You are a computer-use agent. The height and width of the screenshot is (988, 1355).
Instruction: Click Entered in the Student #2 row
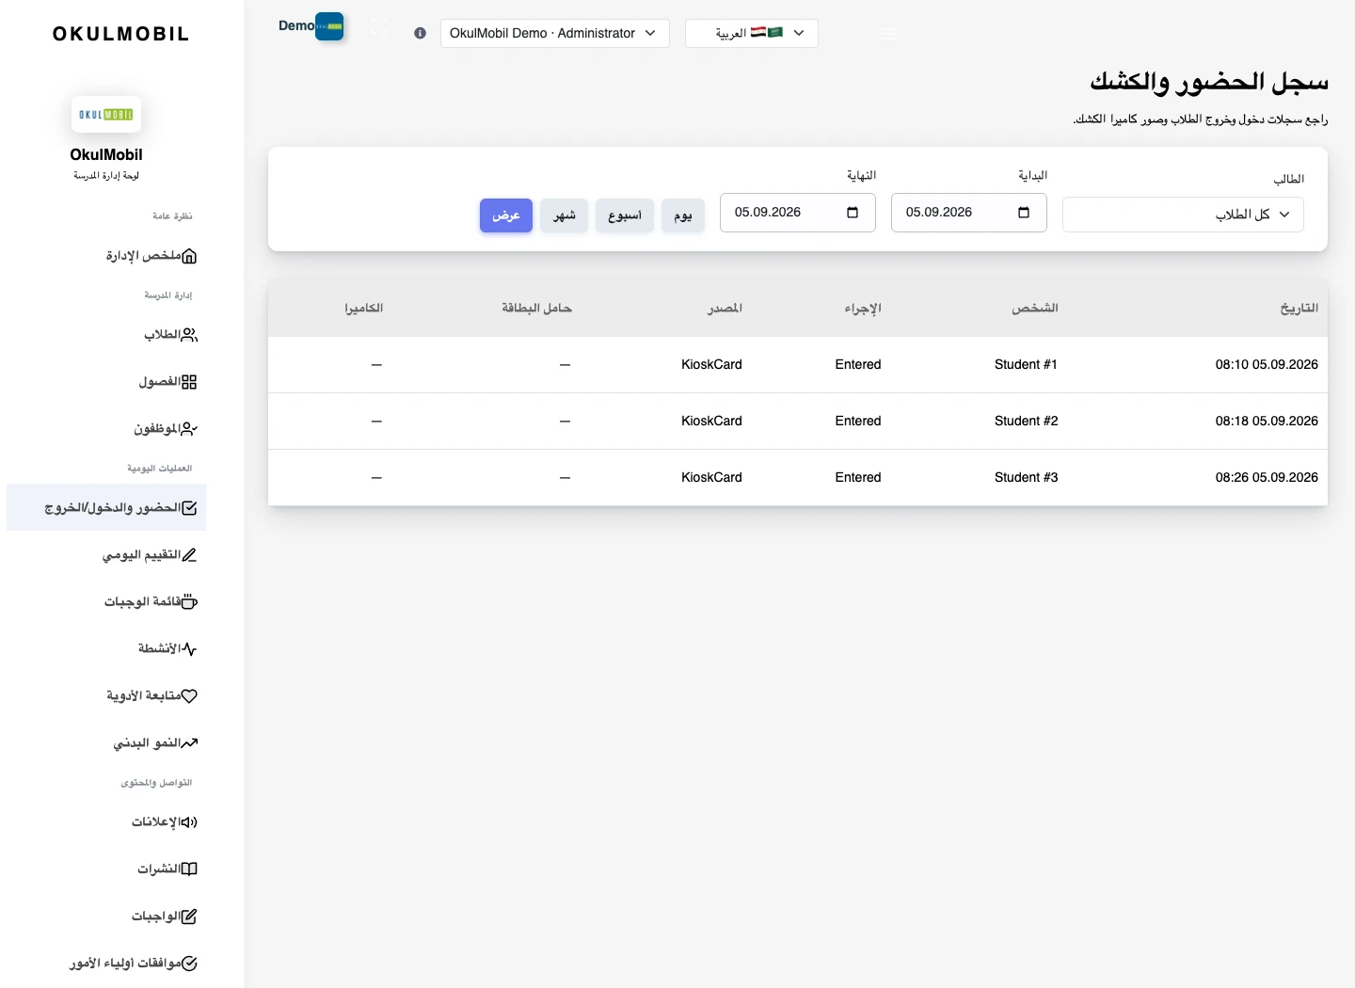(858, 422)
